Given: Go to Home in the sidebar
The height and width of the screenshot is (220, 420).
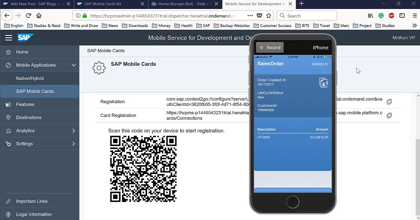Looking at the screenshot, I should point(40,52).
